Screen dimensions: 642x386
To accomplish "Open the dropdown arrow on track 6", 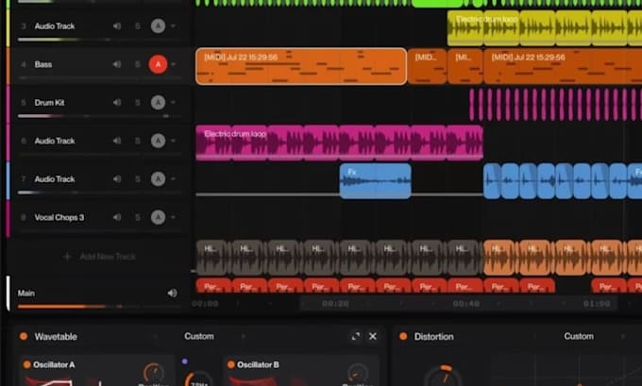I will pos(173,141).
